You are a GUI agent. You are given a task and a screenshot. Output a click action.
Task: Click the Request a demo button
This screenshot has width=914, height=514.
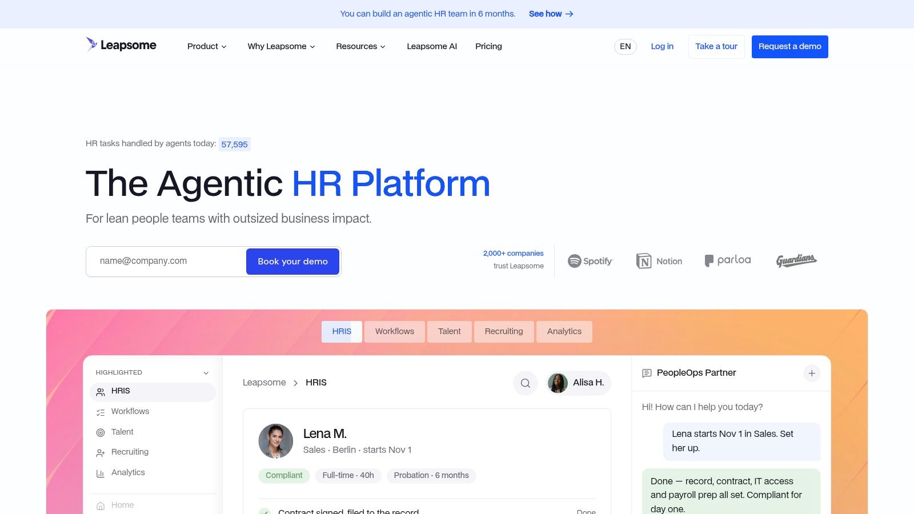click(x=790, y=46)
